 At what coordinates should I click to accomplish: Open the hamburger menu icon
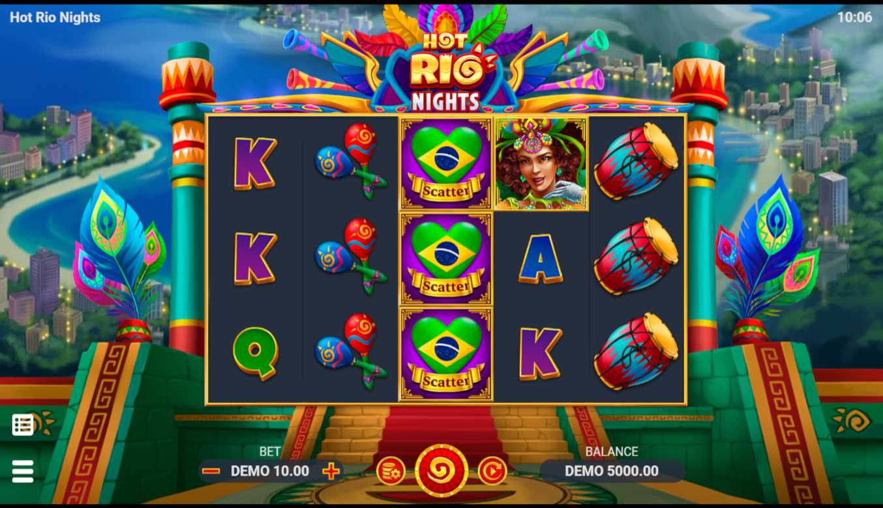click(x=23, y=471)
